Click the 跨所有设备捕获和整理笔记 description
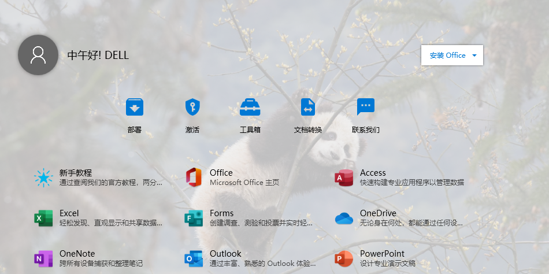This screenshot has width=549, height=274. pyautogui.click(x=101, y=264)
